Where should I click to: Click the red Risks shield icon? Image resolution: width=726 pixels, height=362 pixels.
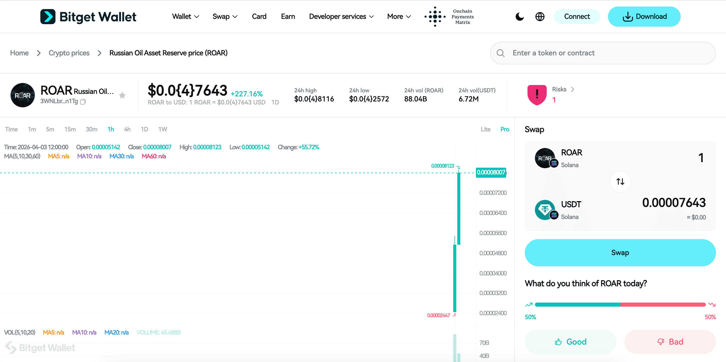point(537,95)
